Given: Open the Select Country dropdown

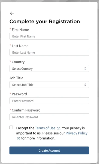Looking at the screenshot, I should pyautogui.click(x=49, y=69).
